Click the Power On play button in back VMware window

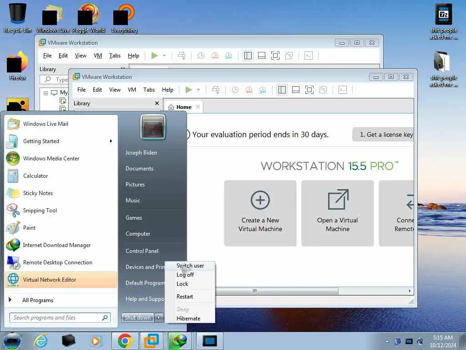pos(154,56)
